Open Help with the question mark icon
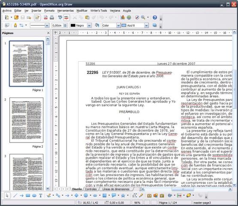The height and width of the screenshot is (206, 238). click(x=155, y=18)
